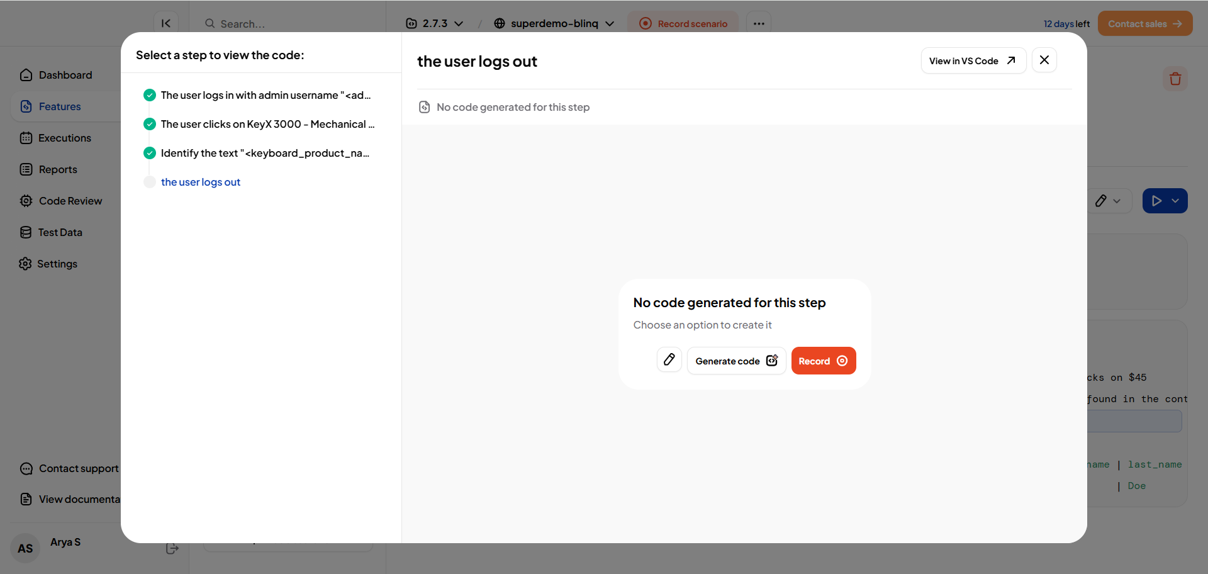Go to the Executions section

click(x=64, y=138)
